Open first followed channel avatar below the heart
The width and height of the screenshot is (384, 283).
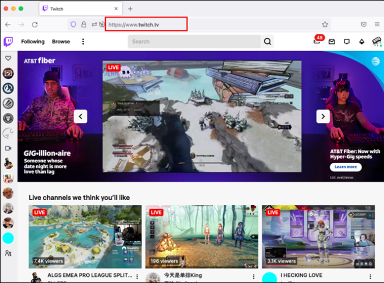click(x=8, y=73)
